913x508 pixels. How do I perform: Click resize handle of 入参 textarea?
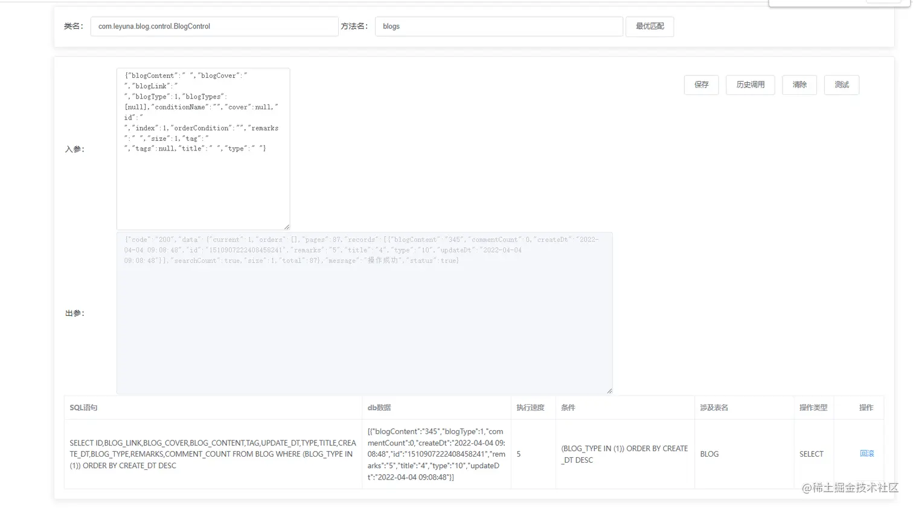click(x=287, y=227)
